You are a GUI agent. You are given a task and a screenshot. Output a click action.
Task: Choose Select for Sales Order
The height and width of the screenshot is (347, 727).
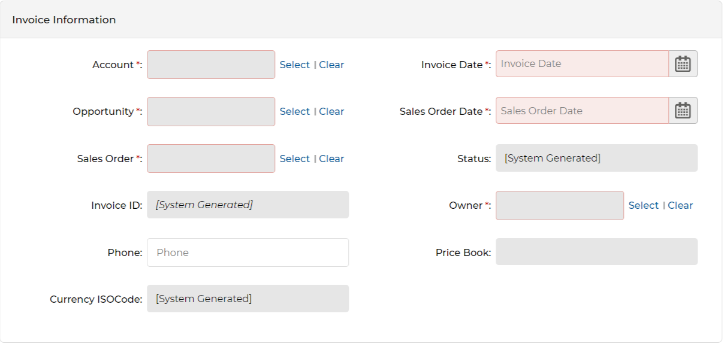click(x=295, y=159)
